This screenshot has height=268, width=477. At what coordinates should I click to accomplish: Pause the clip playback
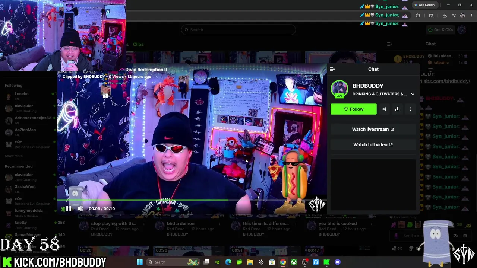pos(69,208)
